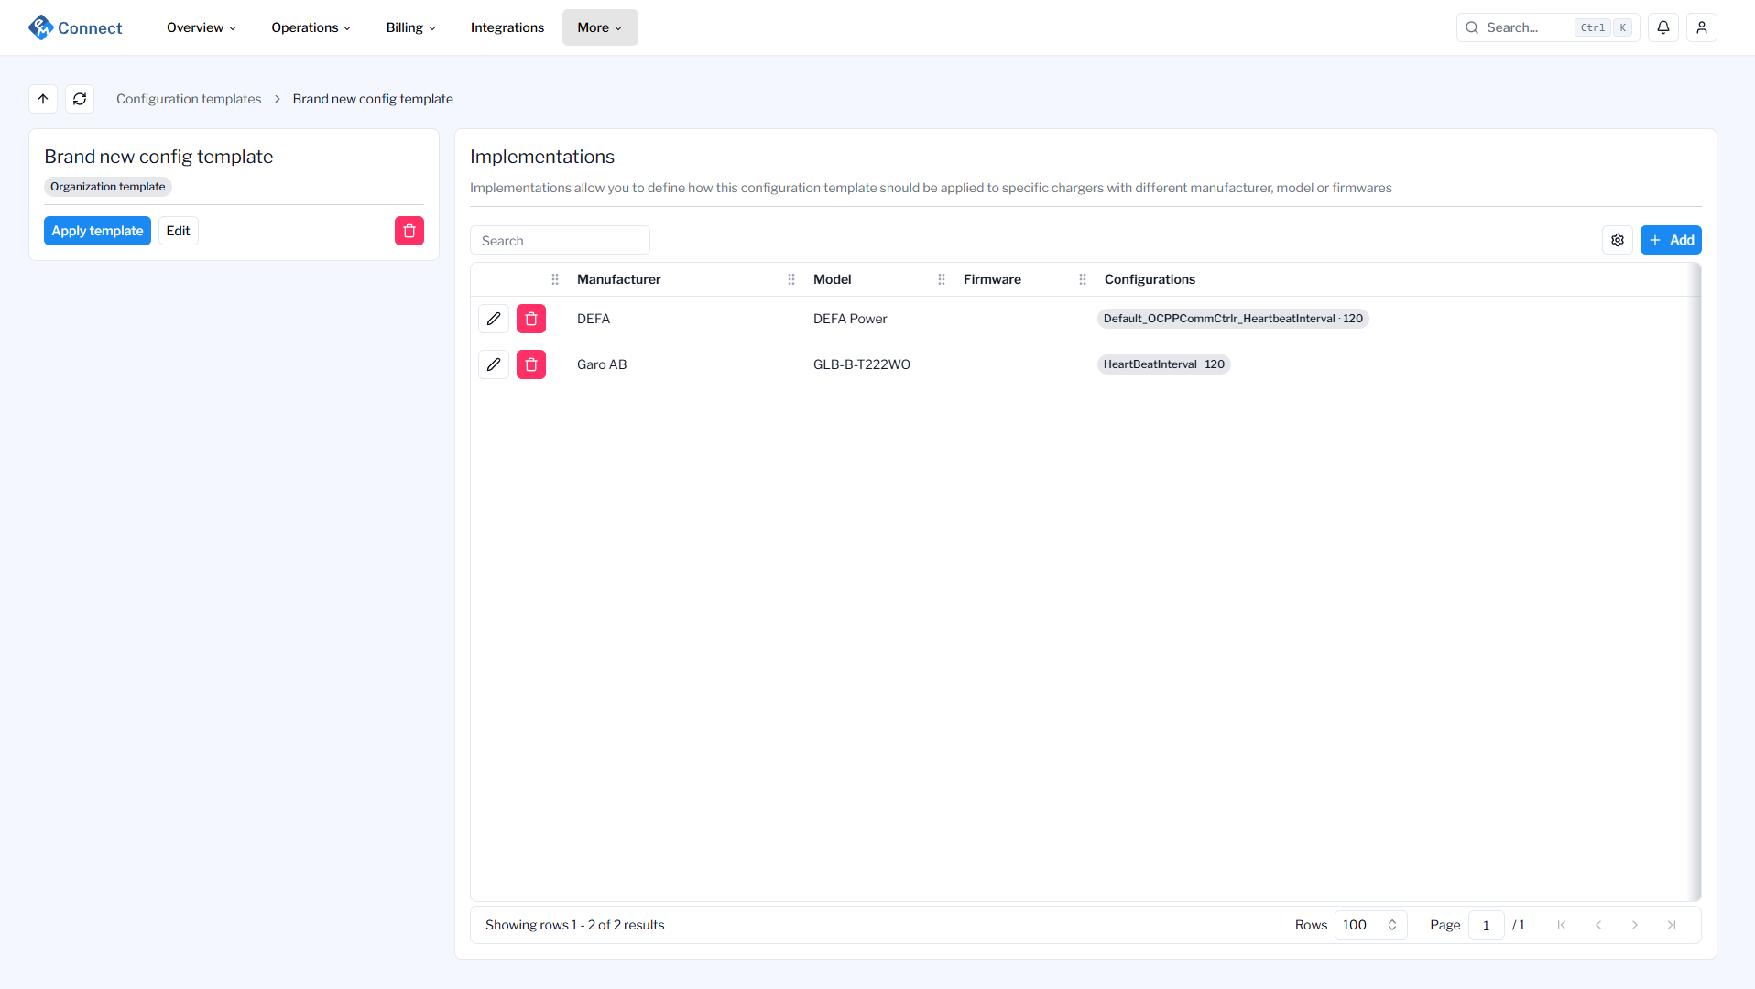Click the implementations Search field
This screenshot has width=1755, height=989.
(x=560, y=239)
